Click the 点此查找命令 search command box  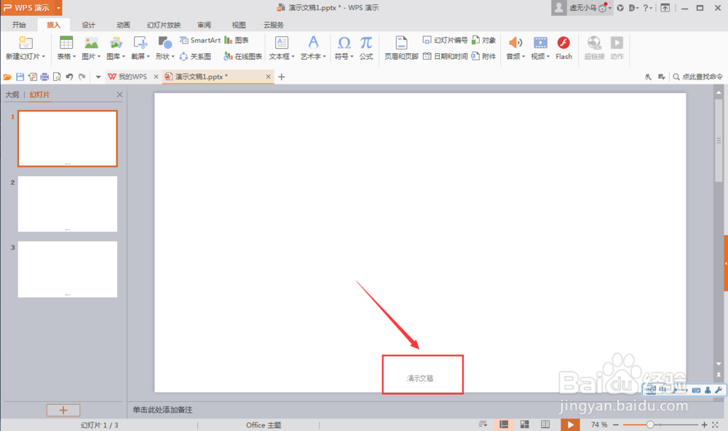pyautogui.click(x=698, y=76)
